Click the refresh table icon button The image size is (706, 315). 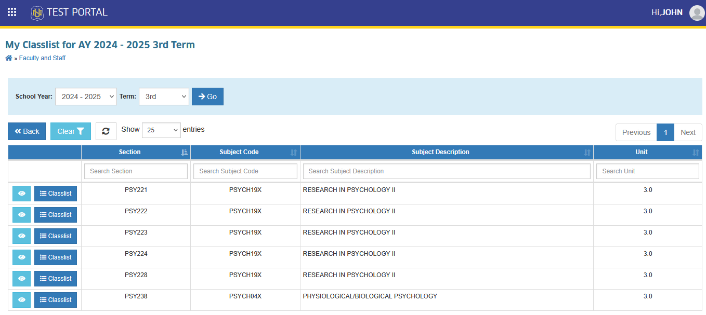pyautogui.click(x=106, y=131)
